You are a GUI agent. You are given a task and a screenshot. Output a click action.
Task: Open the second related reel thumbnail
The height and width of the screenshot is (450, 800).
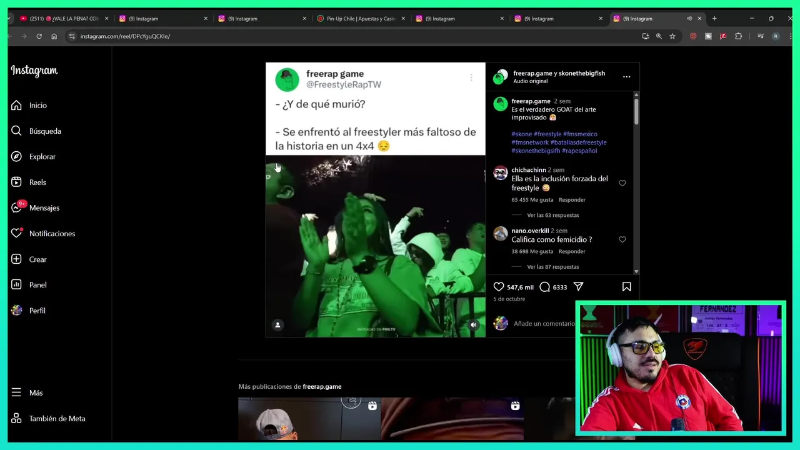[x=452, y=419]
